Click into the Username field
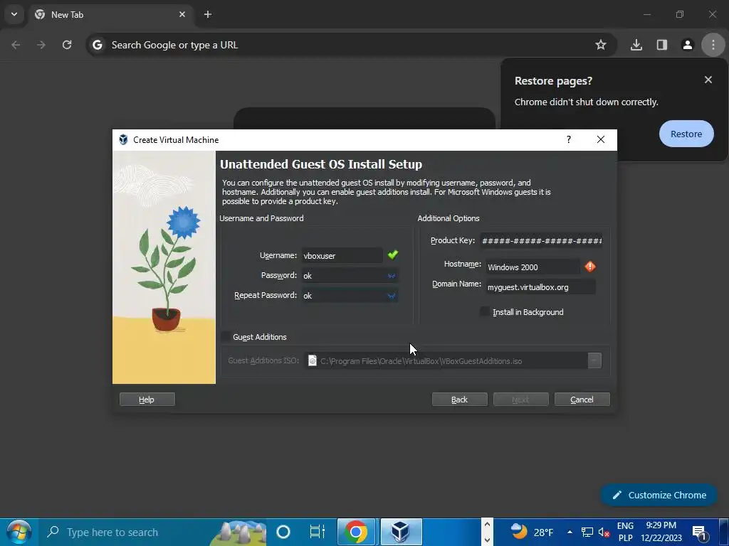The width and height of the screenshot is (729, 546). [x=342, y=255]
